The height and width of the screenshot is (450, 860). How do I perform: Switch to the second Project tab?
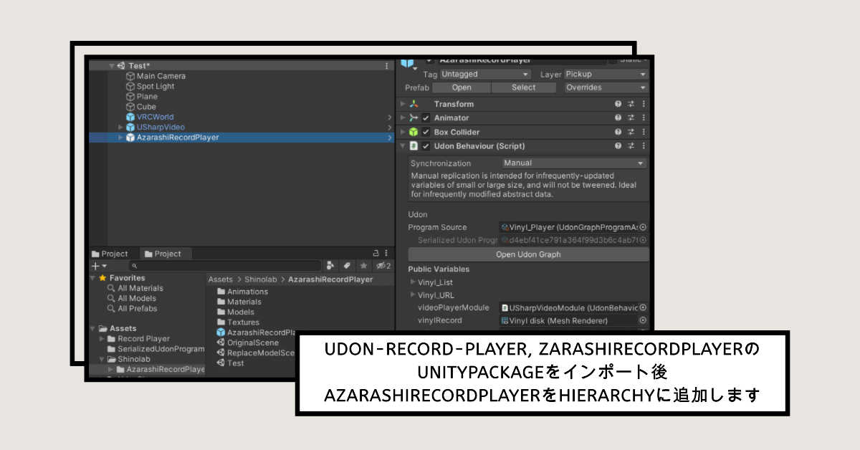click(168, 254)
